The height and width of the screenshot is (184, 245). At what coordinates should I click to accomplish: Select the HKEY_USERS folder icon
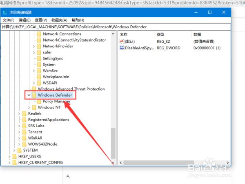14,156
